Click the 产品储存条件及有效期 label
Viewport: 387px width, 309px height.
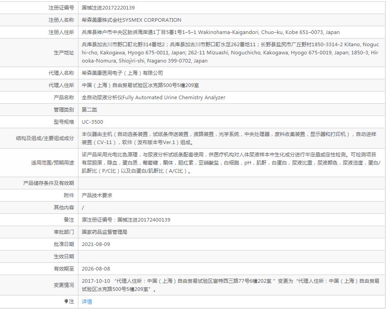48,183
